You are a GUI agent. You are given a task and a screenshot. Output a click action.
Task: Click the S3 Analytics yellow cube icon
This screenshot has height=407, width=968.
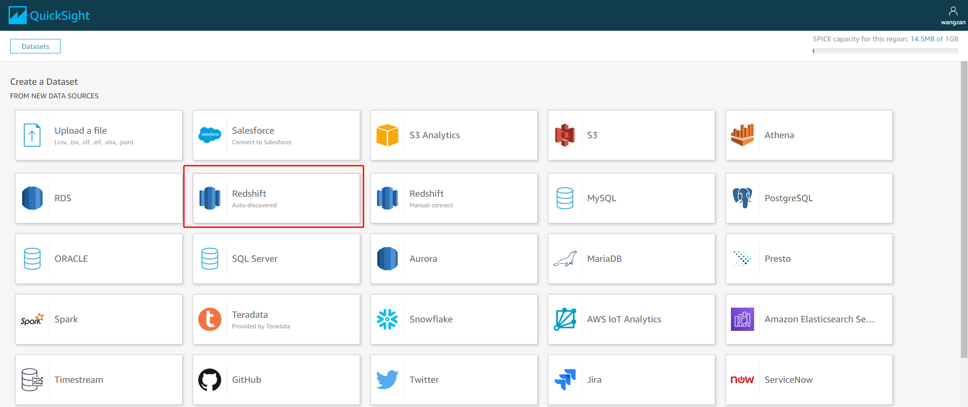pos(387,135)
